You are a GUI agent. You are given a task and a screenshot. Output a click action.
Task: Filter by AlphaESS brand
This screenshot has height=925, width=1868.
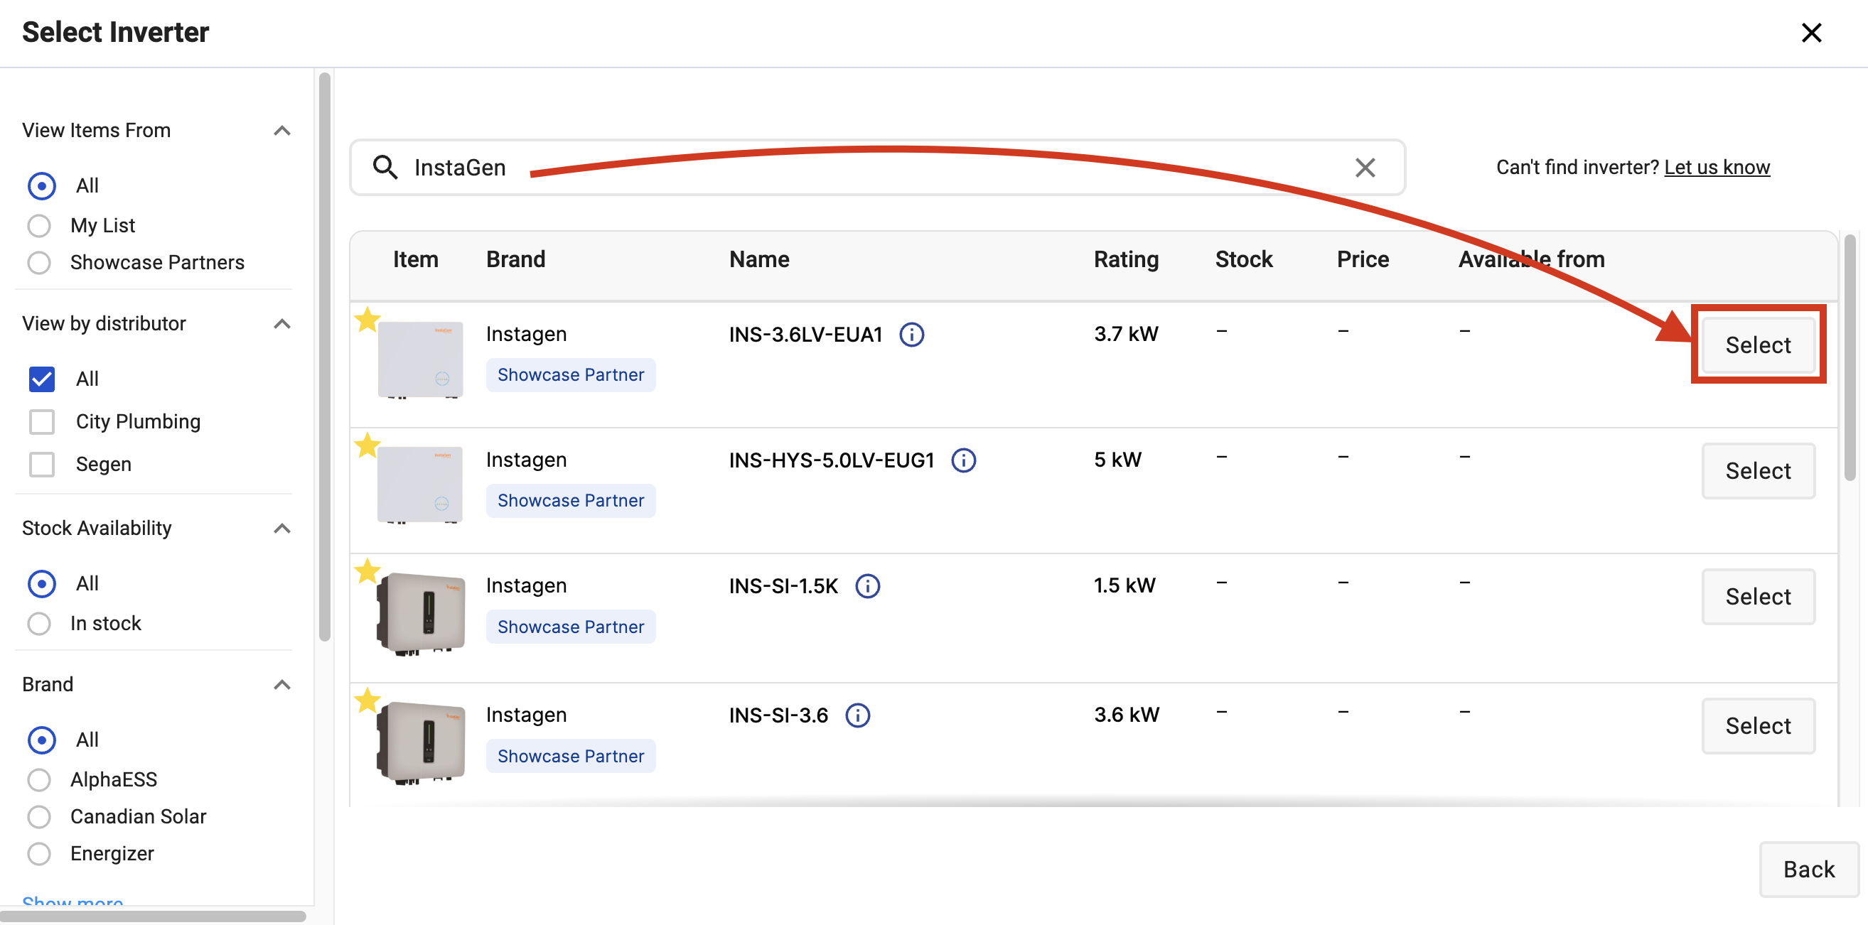pos(39,779)
